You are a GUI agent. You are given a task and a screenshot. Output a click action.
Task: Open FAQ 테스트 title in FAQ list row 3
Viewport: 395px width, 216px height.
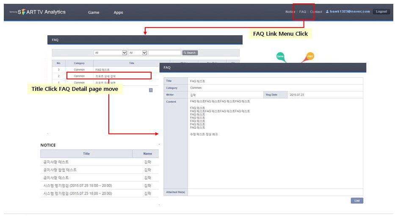click(102, 70)
